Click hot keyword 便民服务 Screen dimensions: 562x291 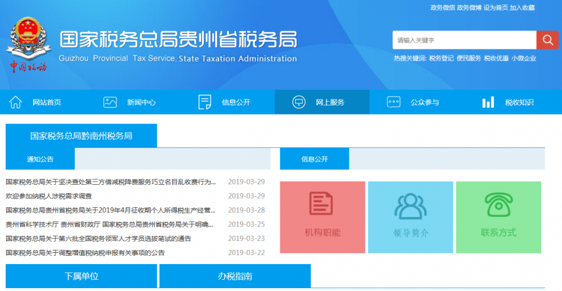coord(469,58)
